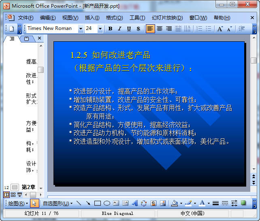
Task: Open the 幻灯片放映 (Slide Show) menu
Action: tap(167, 18)
